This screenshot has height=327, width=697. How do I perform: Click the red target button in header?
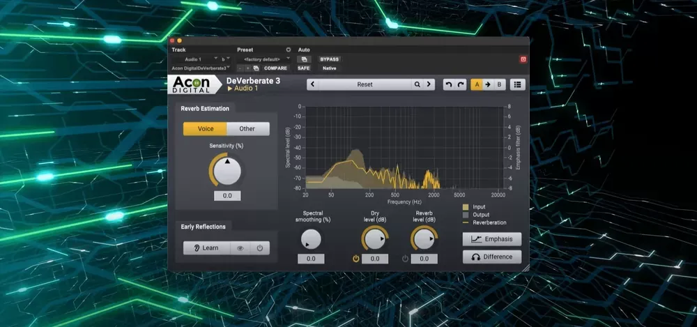point(523,59)
